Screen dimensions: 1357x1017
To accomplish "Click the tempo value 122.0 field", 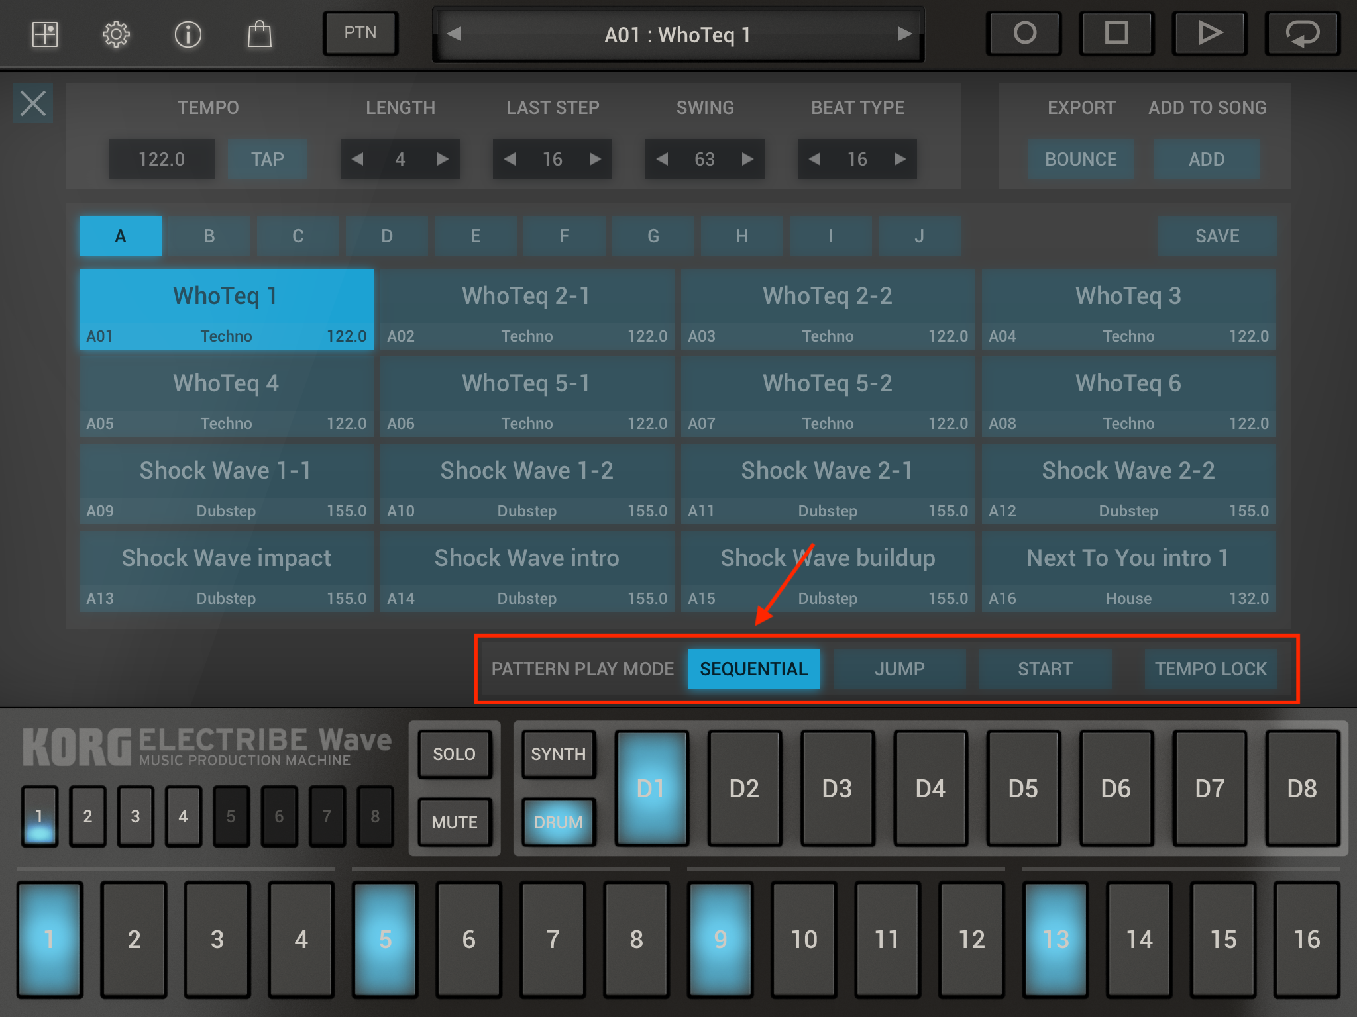I will coord(161,159).
